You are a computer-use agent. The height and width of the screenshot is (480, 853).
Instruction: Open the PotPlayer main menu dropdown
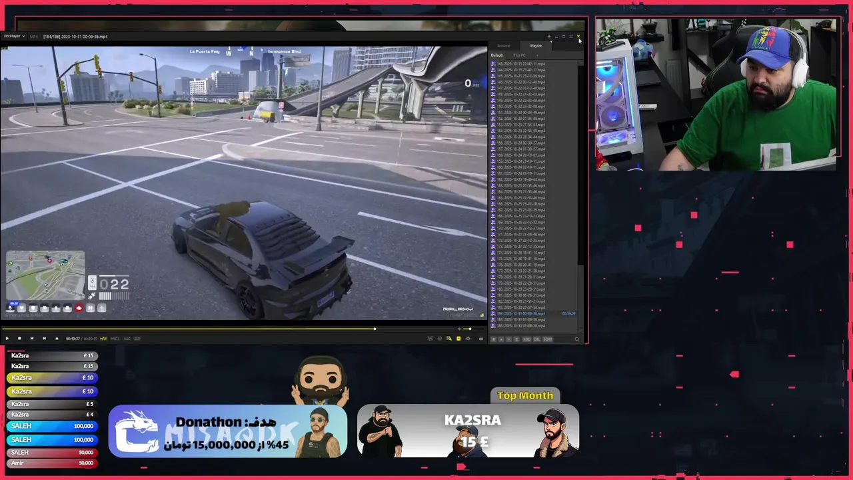pyautogui.click(x=13, y=36)
